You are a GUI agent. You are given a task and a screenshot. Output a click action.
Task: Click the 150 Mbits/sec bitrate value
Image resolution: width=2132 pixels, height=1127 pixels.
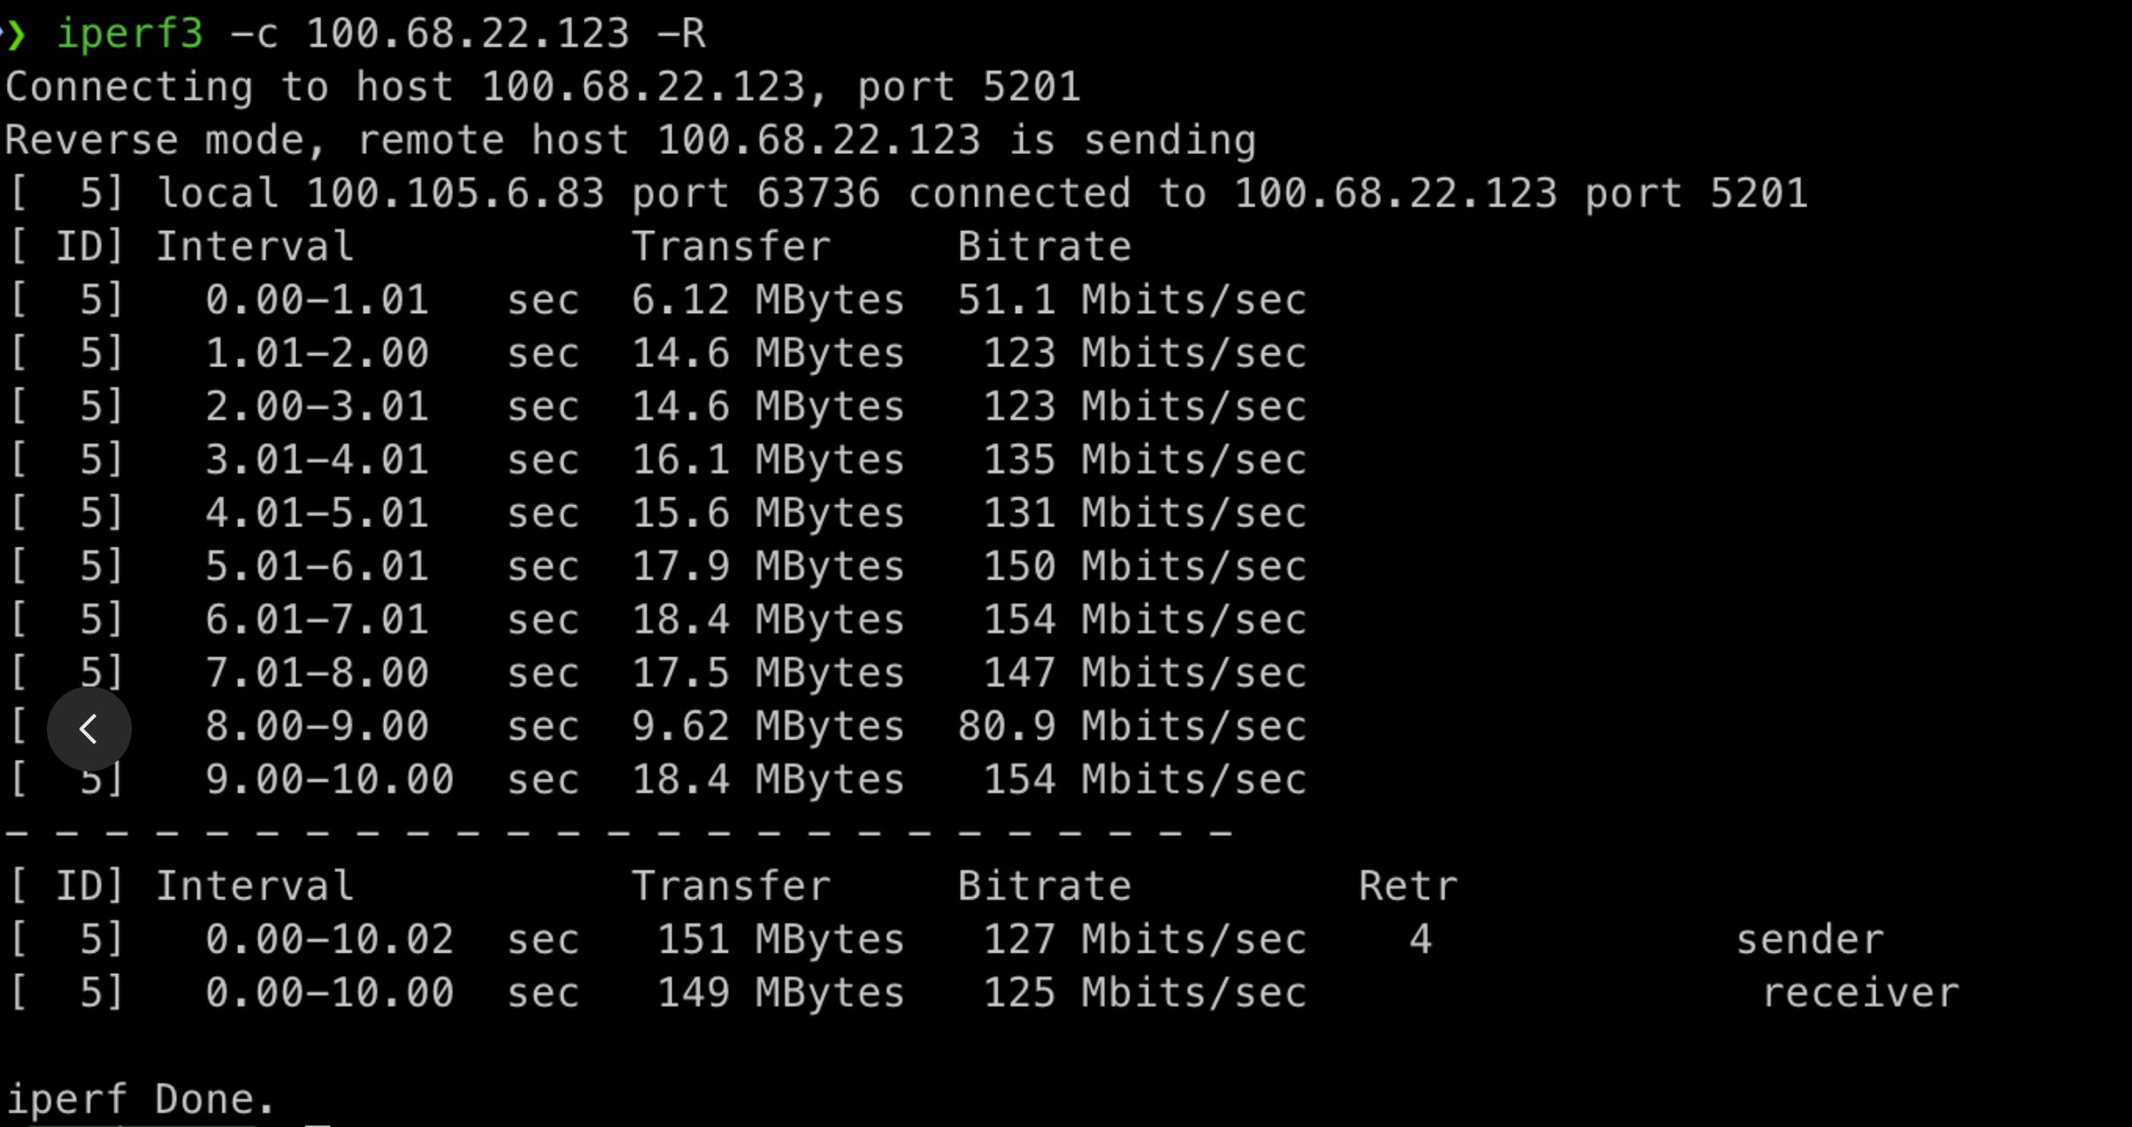point(1145,566)
